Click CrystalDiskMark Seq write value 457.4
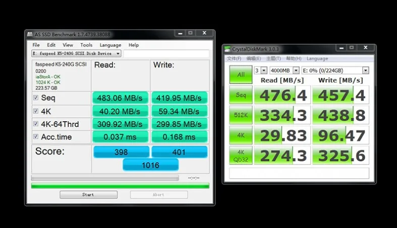The width and height of the screenshot is (397, 228). tap(341, 95)
